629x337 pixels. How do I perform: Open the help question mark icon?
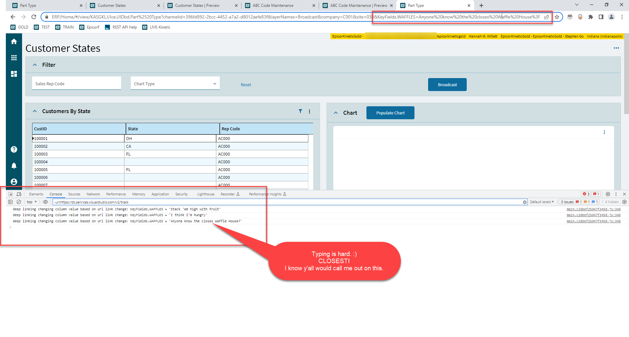(x=14, y=149)
